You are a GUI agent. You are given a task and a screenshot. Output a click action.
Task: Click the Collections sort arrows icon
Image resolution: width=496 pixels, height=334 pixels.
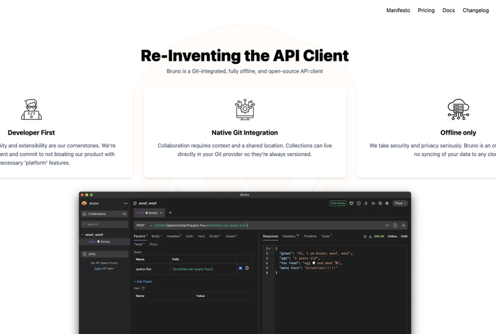(124, 214)
